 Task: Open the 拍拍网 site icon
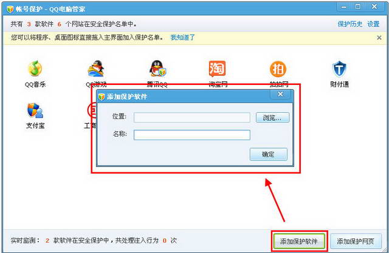[278, 69]
